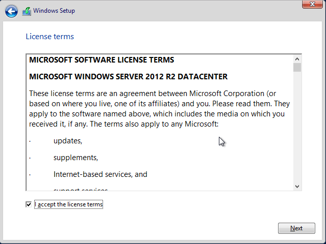The width and height of the screenshot is (326, 244).
Task: Click the 'MICROSOFT SOFTWARE LICENSE TERMS' heading
Action: tap(102, 60)
